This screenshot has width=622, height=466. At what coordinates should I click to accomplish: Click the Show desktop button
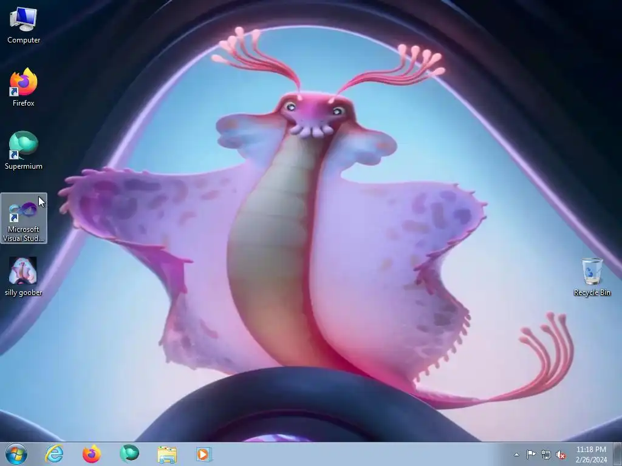(x=618, y=454)
